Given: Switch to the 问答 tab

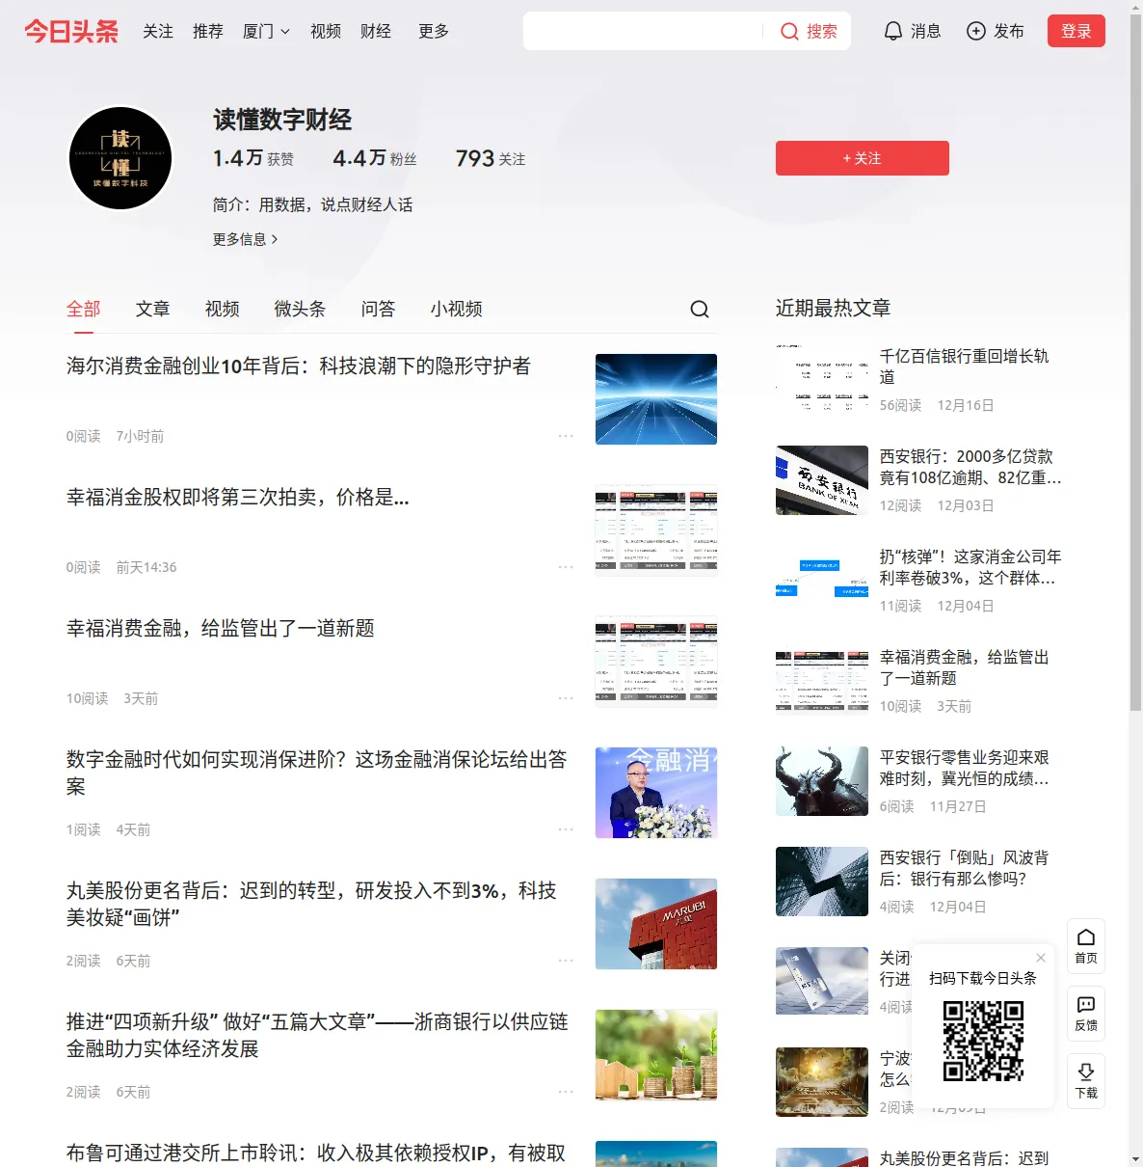Looking at the screenshot, I should [379, 309].
